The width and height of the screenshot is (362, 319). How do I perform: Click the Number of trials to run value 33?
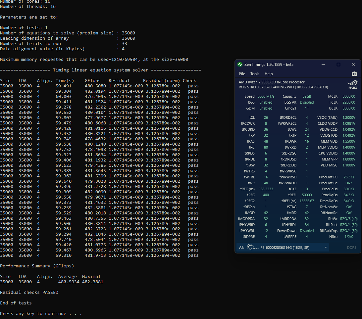tap(125, 44)
